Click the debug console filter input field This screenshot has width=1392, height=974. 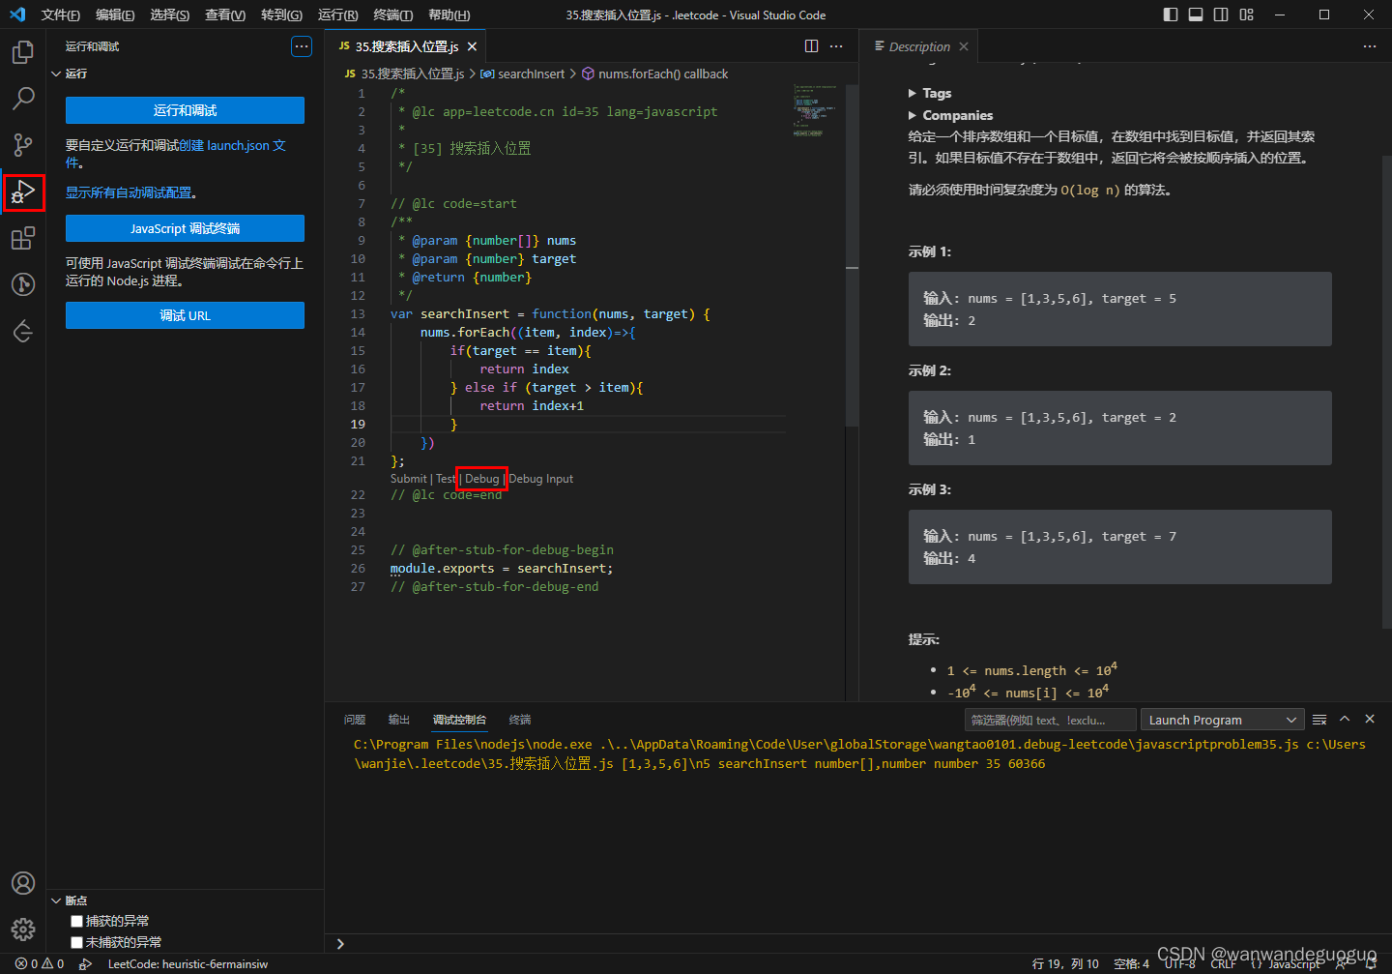(x=1049, y=720)
